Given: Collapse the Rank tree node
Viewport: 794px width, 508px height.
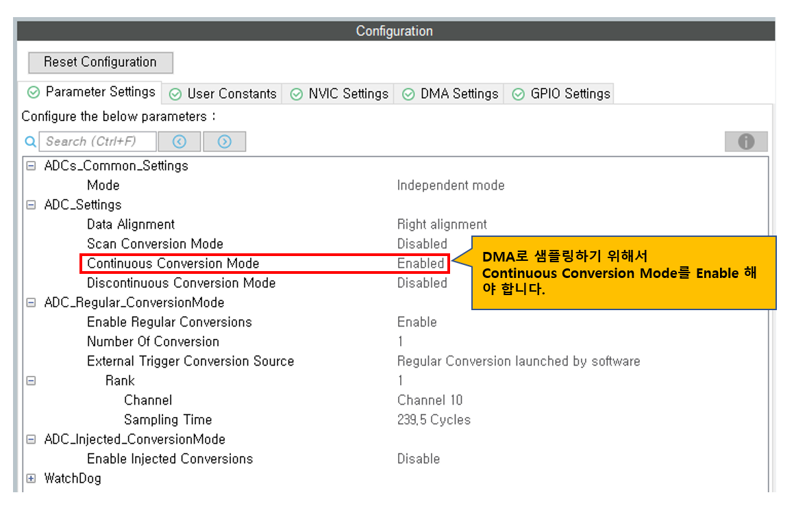Looking at the screenshot, I should coord(31,381).
